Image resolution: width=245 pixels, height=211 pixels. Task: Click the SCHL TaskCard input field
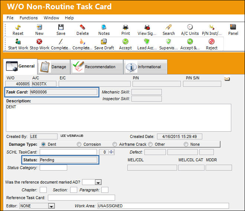click(x=68, y=152)
